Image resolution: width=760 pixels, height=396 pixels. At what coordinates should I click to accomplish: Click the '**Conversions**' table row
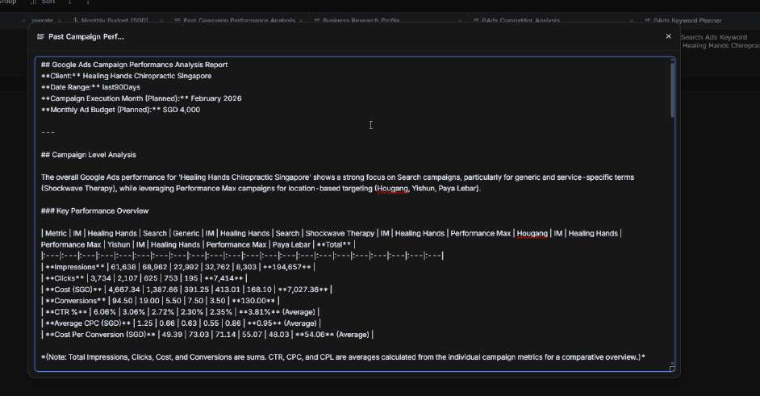point(160,301)
